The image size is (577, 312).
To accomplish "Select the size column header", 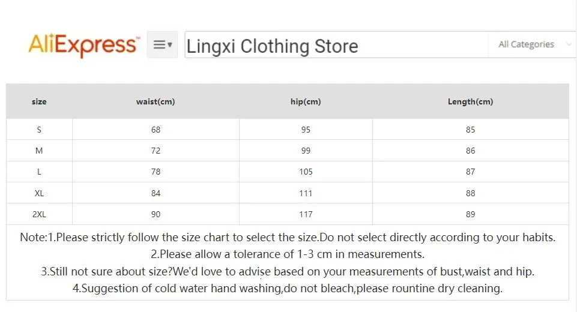I will pos(39,101).
